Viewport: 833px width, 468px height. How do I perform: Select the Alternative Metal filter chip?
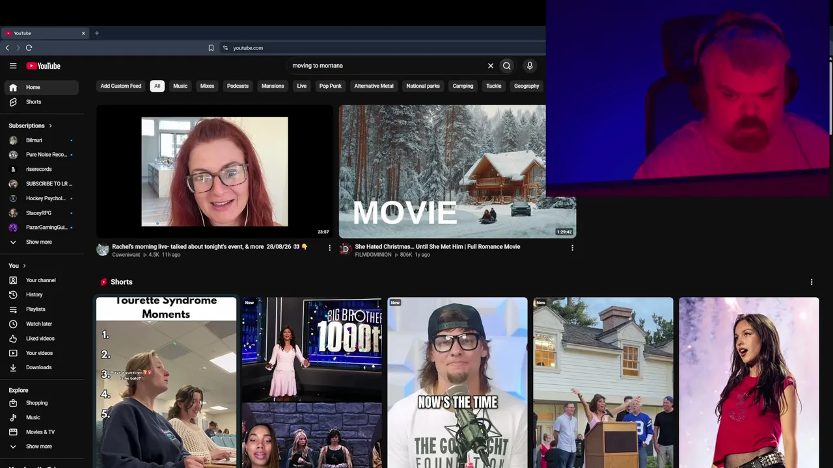click(x=374, y=86)
